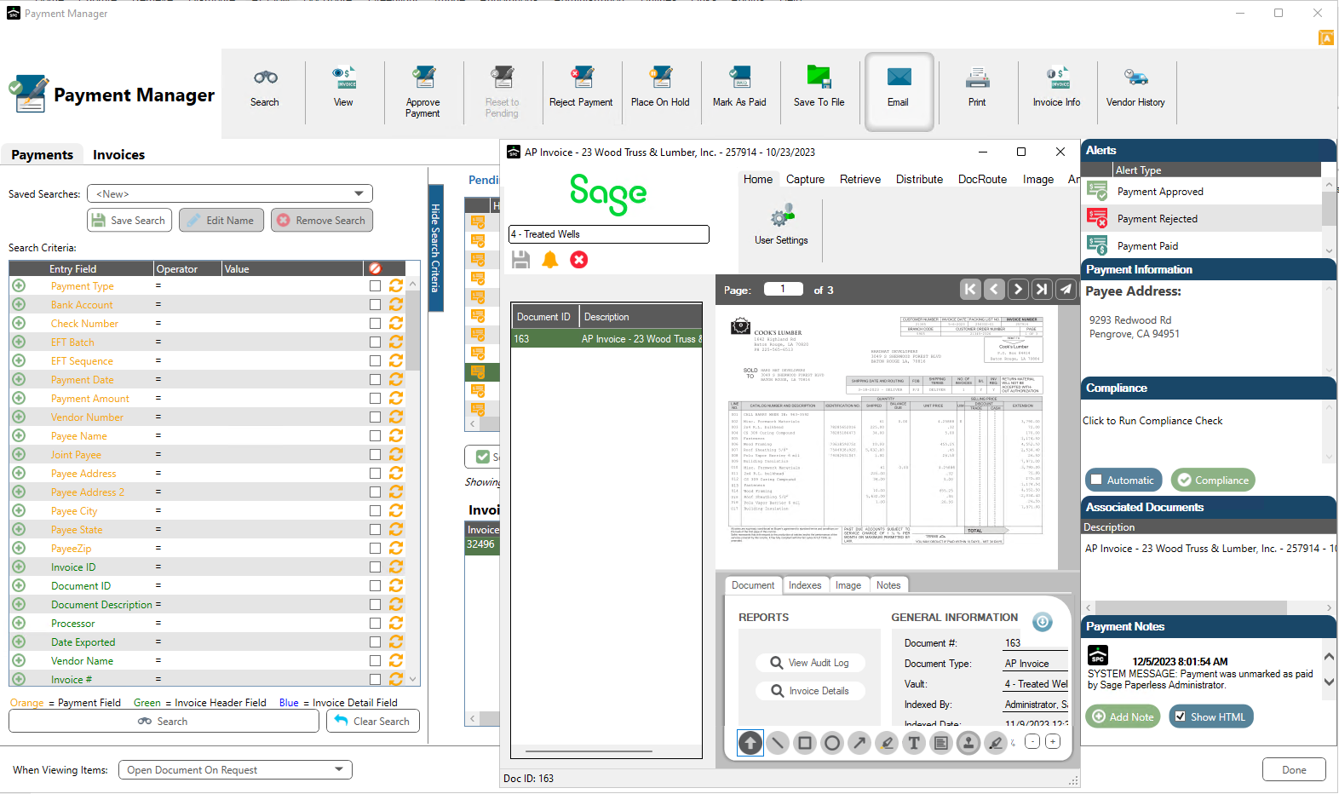Click the paper plane send icon
Screen dimensions: 1339x794
pyautogui.click(x=1066, y=289)
